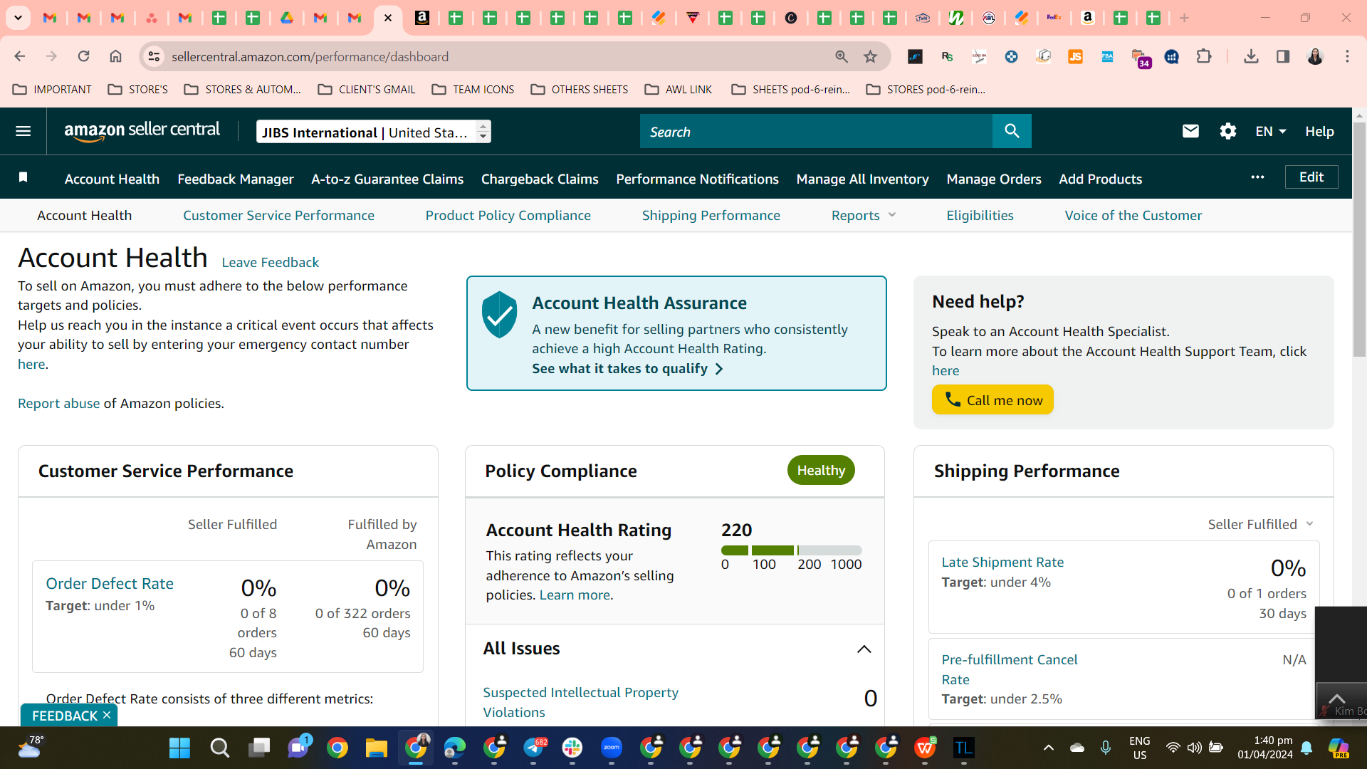
Task: Switch to Customer Service Performance tab
Action: tap(278, 215)
